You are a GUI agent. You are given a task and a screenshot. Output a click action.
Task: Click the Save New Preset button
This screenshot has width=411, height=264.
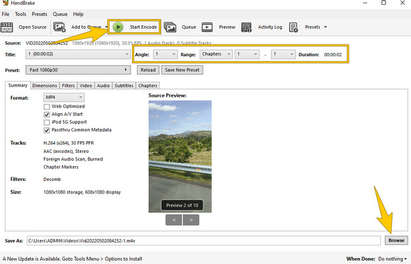tap(182, 70)
